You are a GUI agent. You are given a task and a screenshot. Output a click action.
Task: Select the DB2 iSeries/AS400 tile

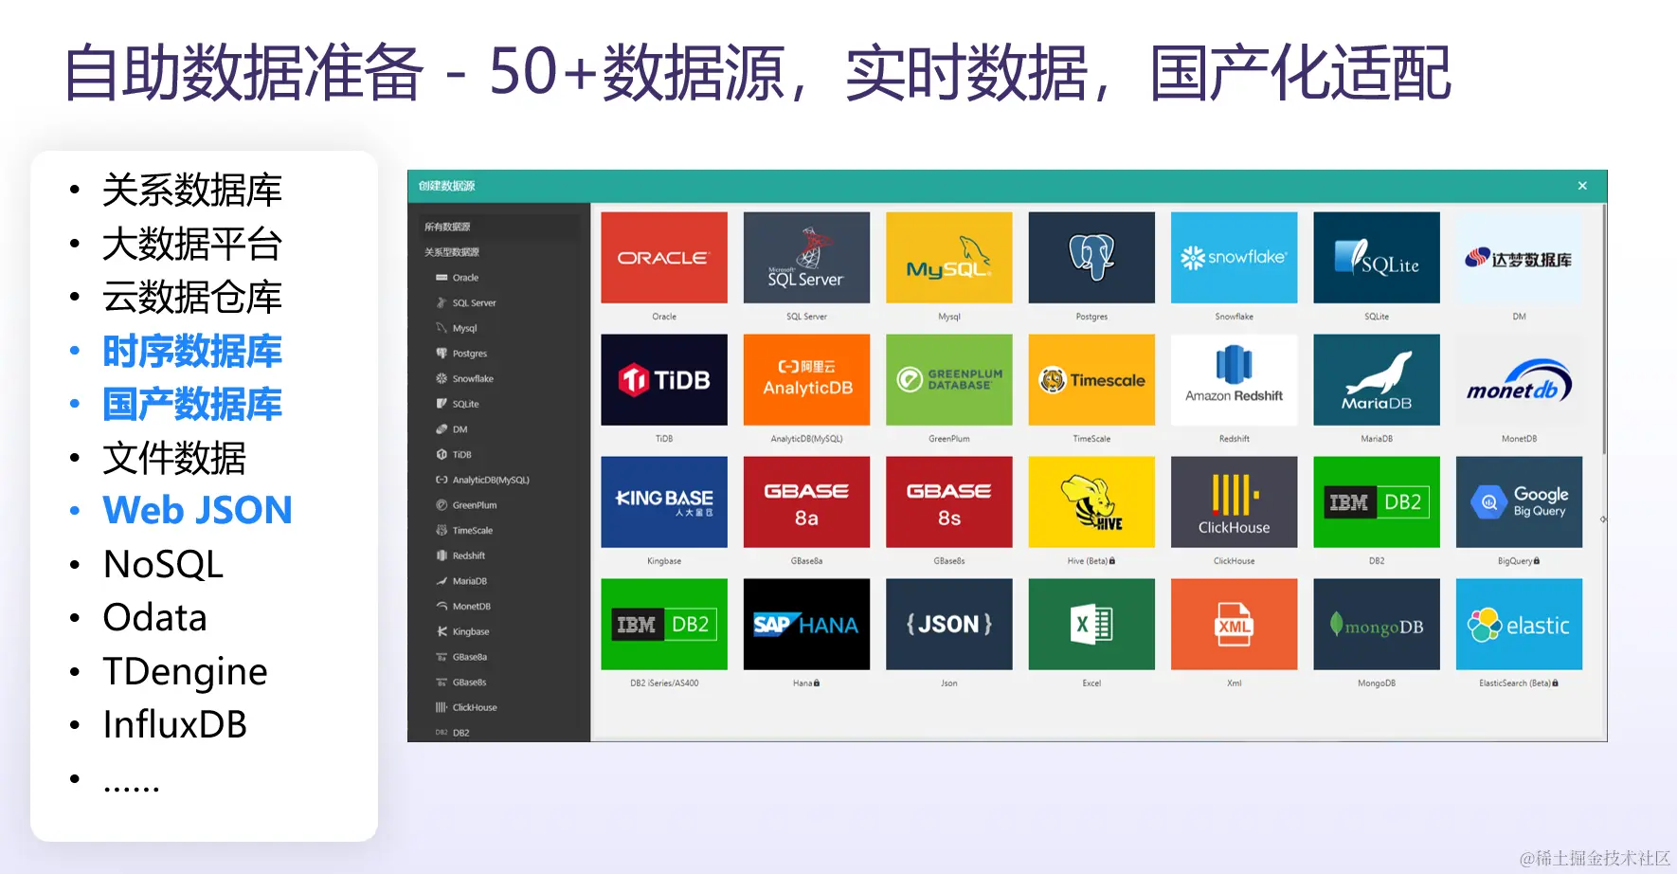pyautogui.click(x=664, y=625)
